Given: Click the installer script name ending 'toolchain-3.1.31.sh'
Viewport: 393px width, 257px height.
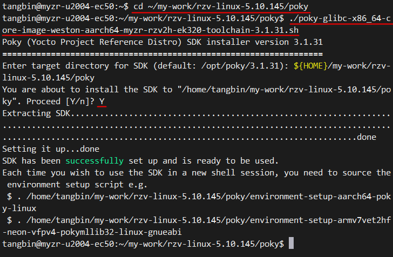Looking at the screenshot, I should (151, 30).
